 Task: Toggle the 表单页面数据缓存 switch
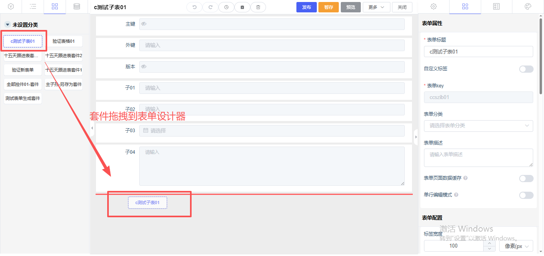(x=526, y=179)
